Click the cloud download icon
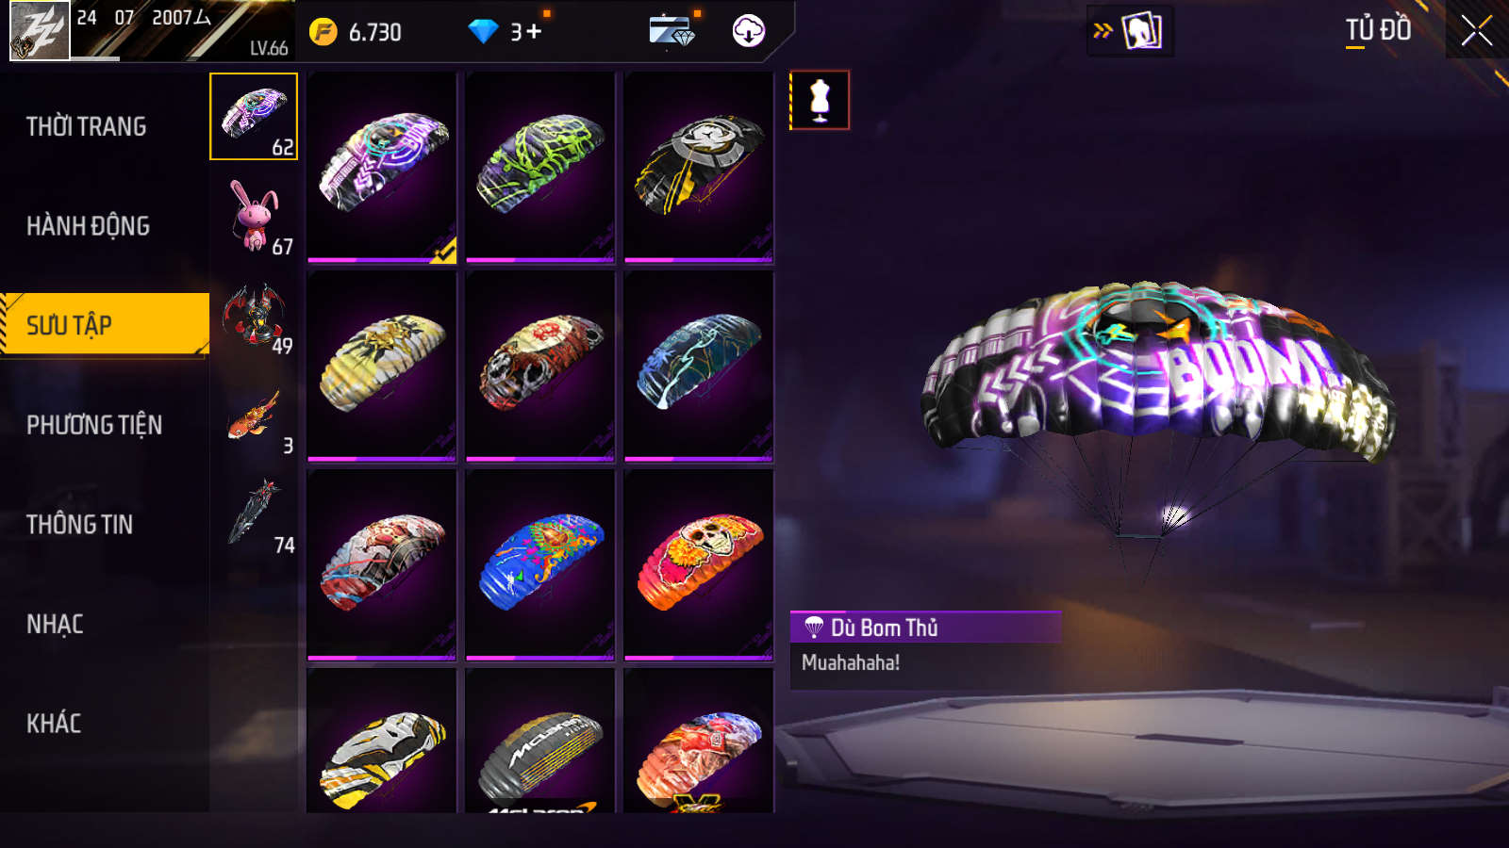Image resolution: width=1509 pixels, height=848 pixels. point(749,31)
